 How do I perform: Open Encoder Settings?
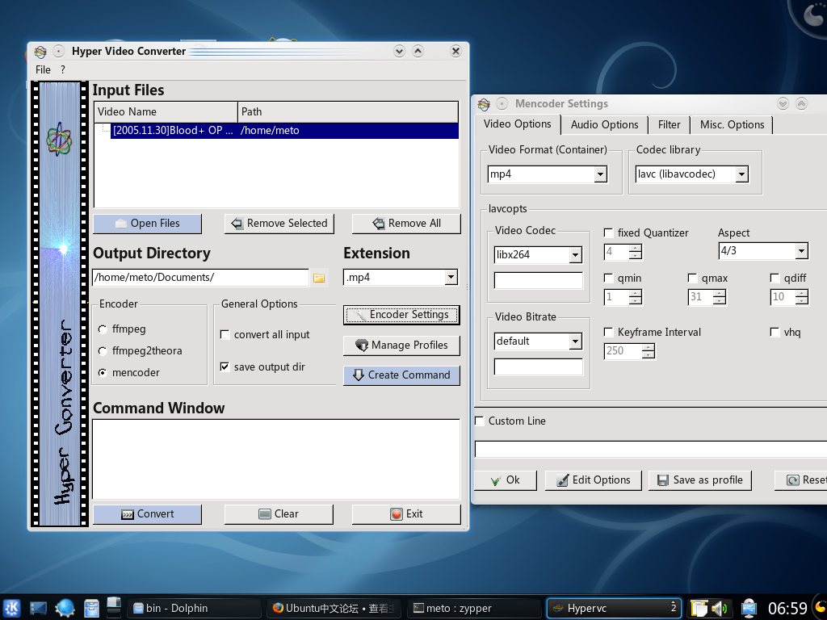point(401,315)
